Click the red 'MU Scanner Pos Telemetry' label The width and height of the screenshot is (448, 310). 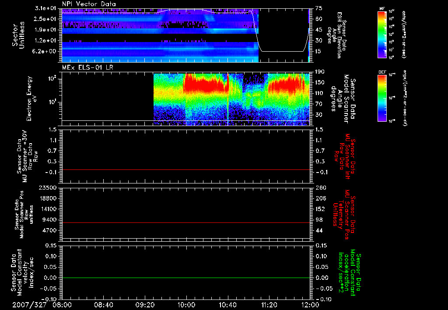pos(344,214)
